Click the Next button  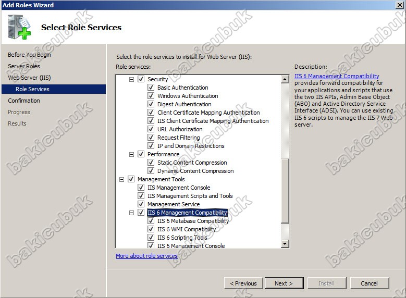click(x=284, y=283)
